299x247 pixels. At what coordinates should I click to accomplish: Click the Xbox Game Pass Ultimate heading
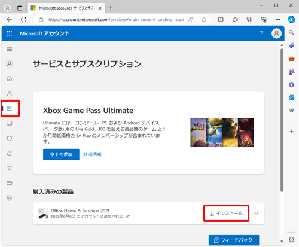point(88,111)
